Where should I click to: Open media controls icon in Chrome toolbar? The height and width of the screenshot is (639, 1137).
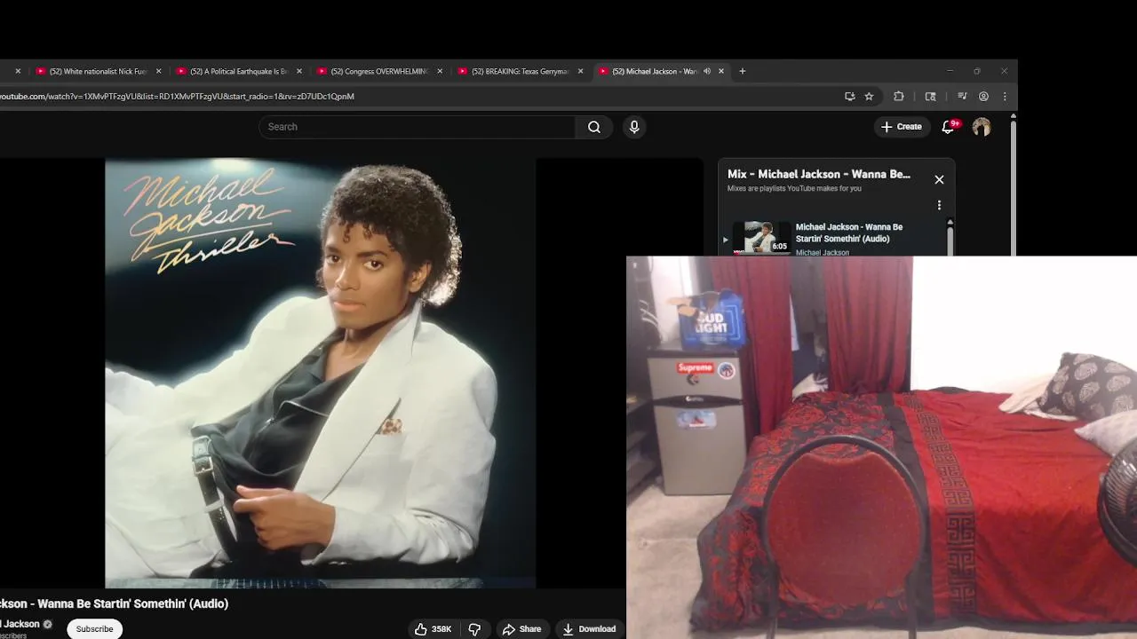(x=962, y=96)
